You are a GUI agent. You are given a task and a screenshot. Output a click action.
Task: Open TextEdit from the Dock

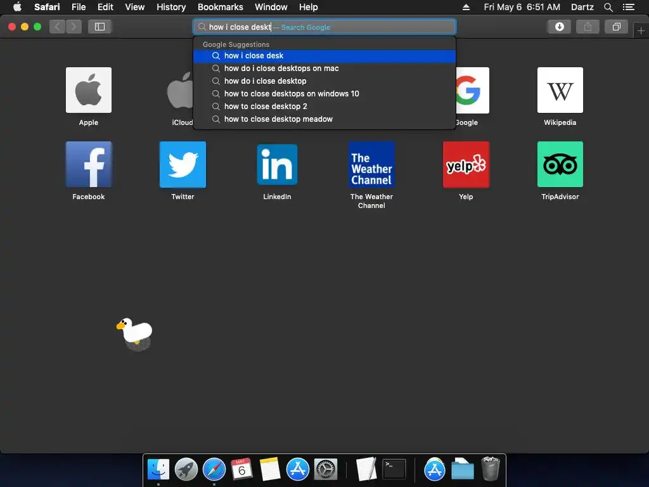(366, 469)
